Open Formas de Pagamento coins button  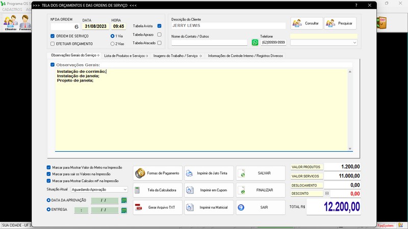[157, 173]
